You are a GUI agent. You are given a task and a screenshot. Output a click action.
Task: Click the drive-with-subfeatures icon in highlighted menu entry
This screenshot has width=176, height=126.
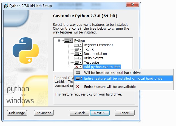tap(79, 78)
